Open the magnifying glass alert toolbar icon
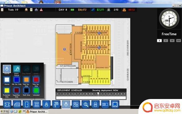182x114 pixels. click(x=86, y=104)
